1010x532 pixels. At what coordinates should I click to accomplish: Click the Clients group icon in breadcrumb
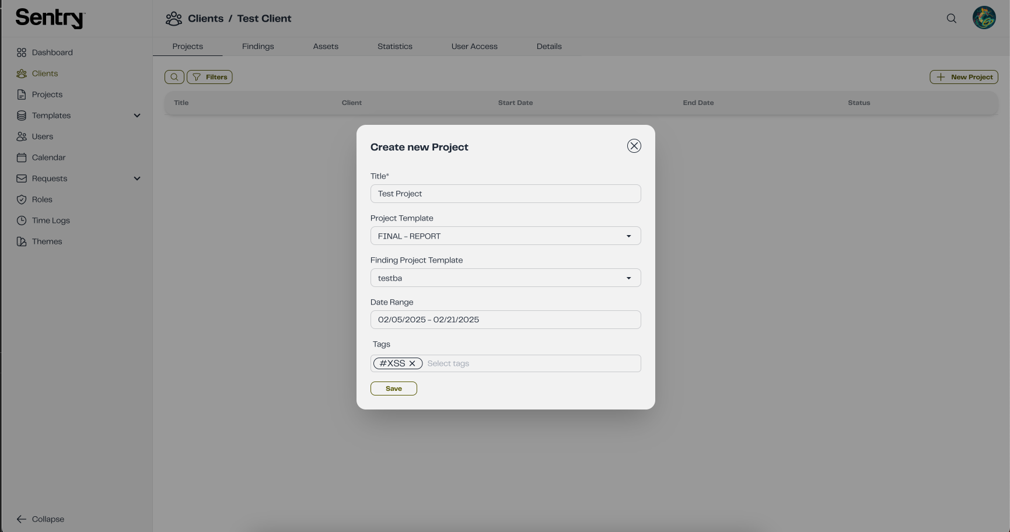174,19
